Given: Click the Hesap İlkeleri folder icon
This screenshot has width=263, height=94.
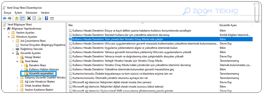Looking at the screenshot, I should pyautogui.click(x=22, y=57).
